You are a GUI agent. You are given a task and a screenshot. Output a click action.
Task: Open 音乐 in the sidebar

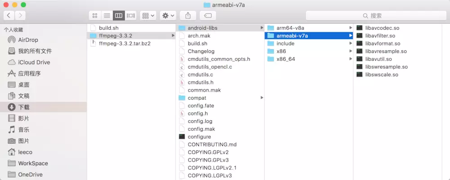click(43, 130)
